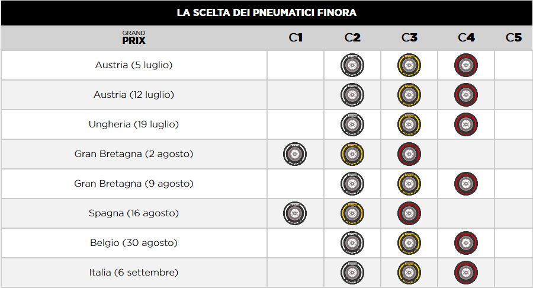This screenshot has height=288, width=533.
Task: Select the red C4 tyre for Italia
Action: (466, 273)
